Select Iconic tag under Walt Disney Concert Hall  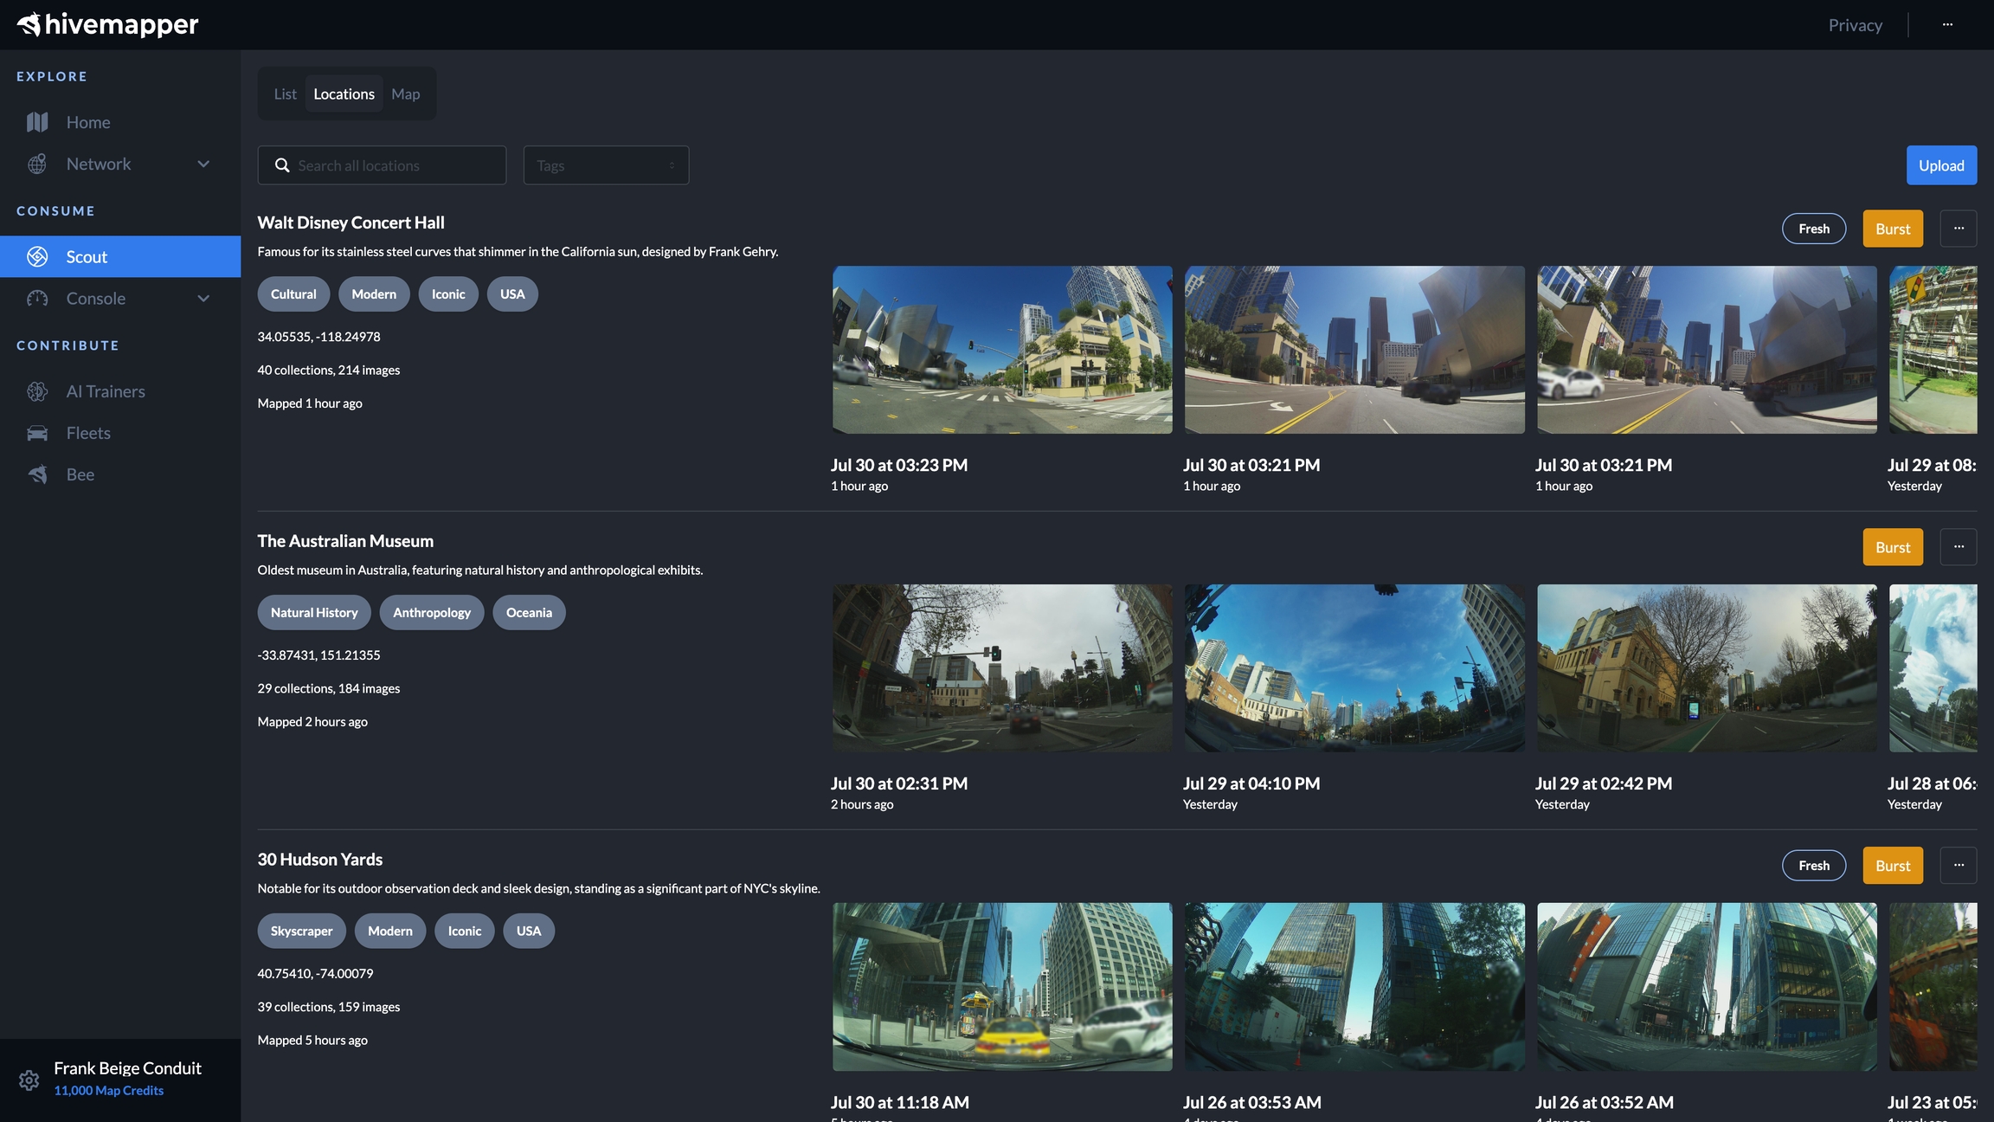[x=448, y=294]
